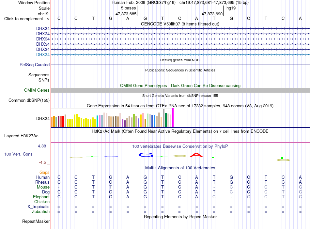
Task: Click the position text 'chr19:47,873,681-47,873,695 (15 bp)'
Action: tap(214, 3)
